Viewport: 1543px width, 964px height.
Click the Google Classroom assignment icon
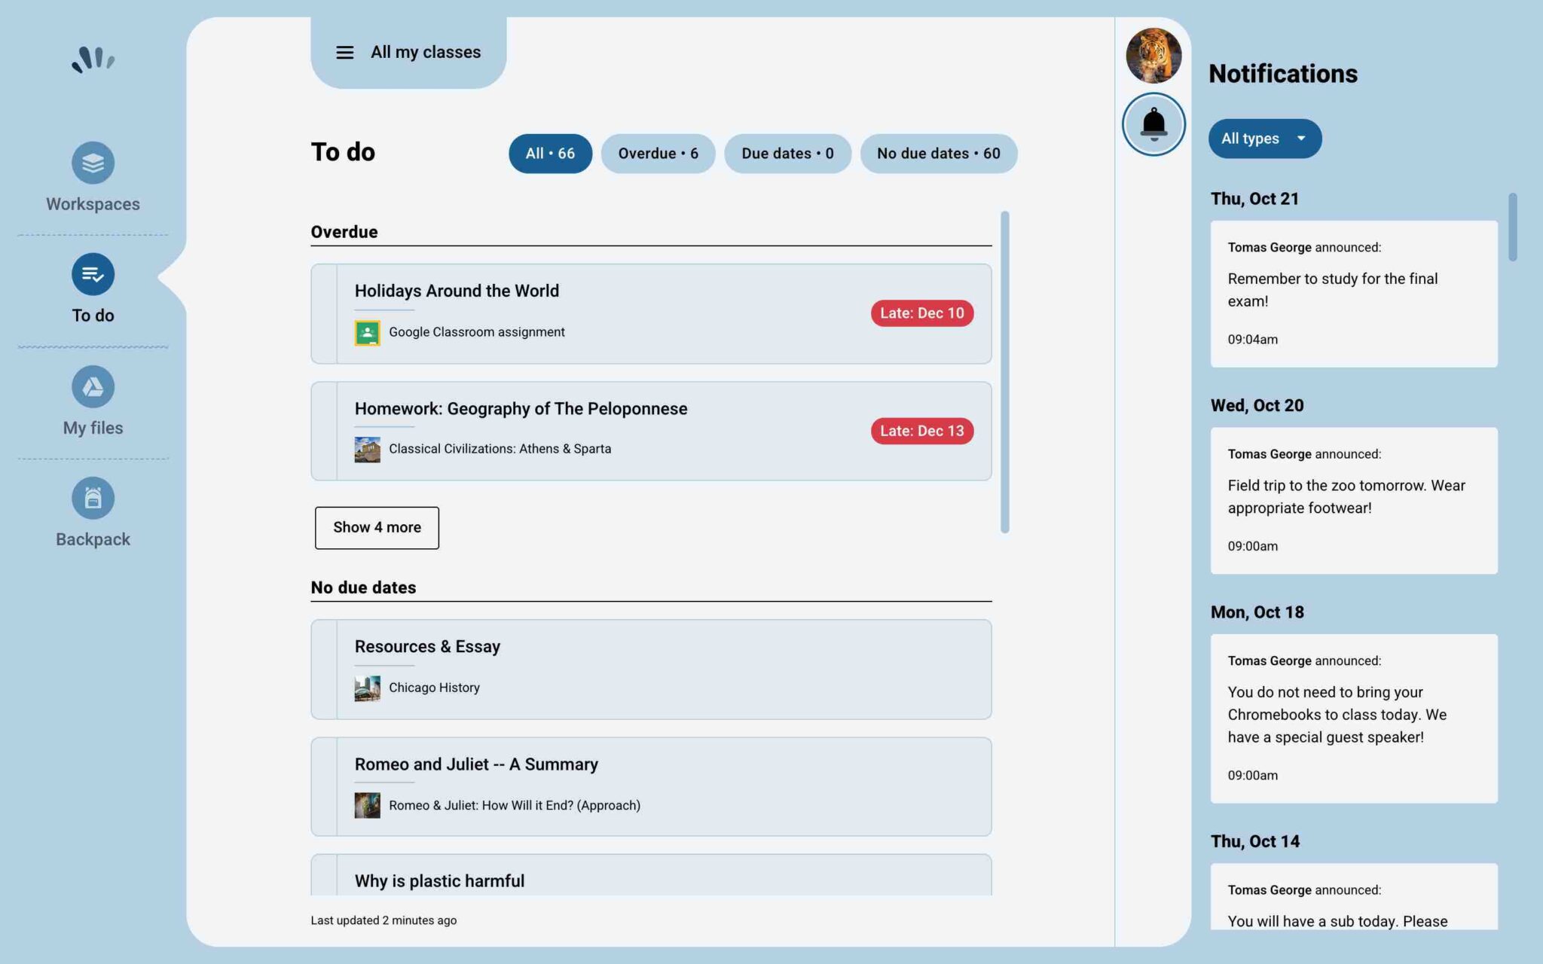[x=367, y=332]
